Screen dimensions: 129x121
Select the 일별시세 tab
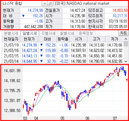click(30, 33)
